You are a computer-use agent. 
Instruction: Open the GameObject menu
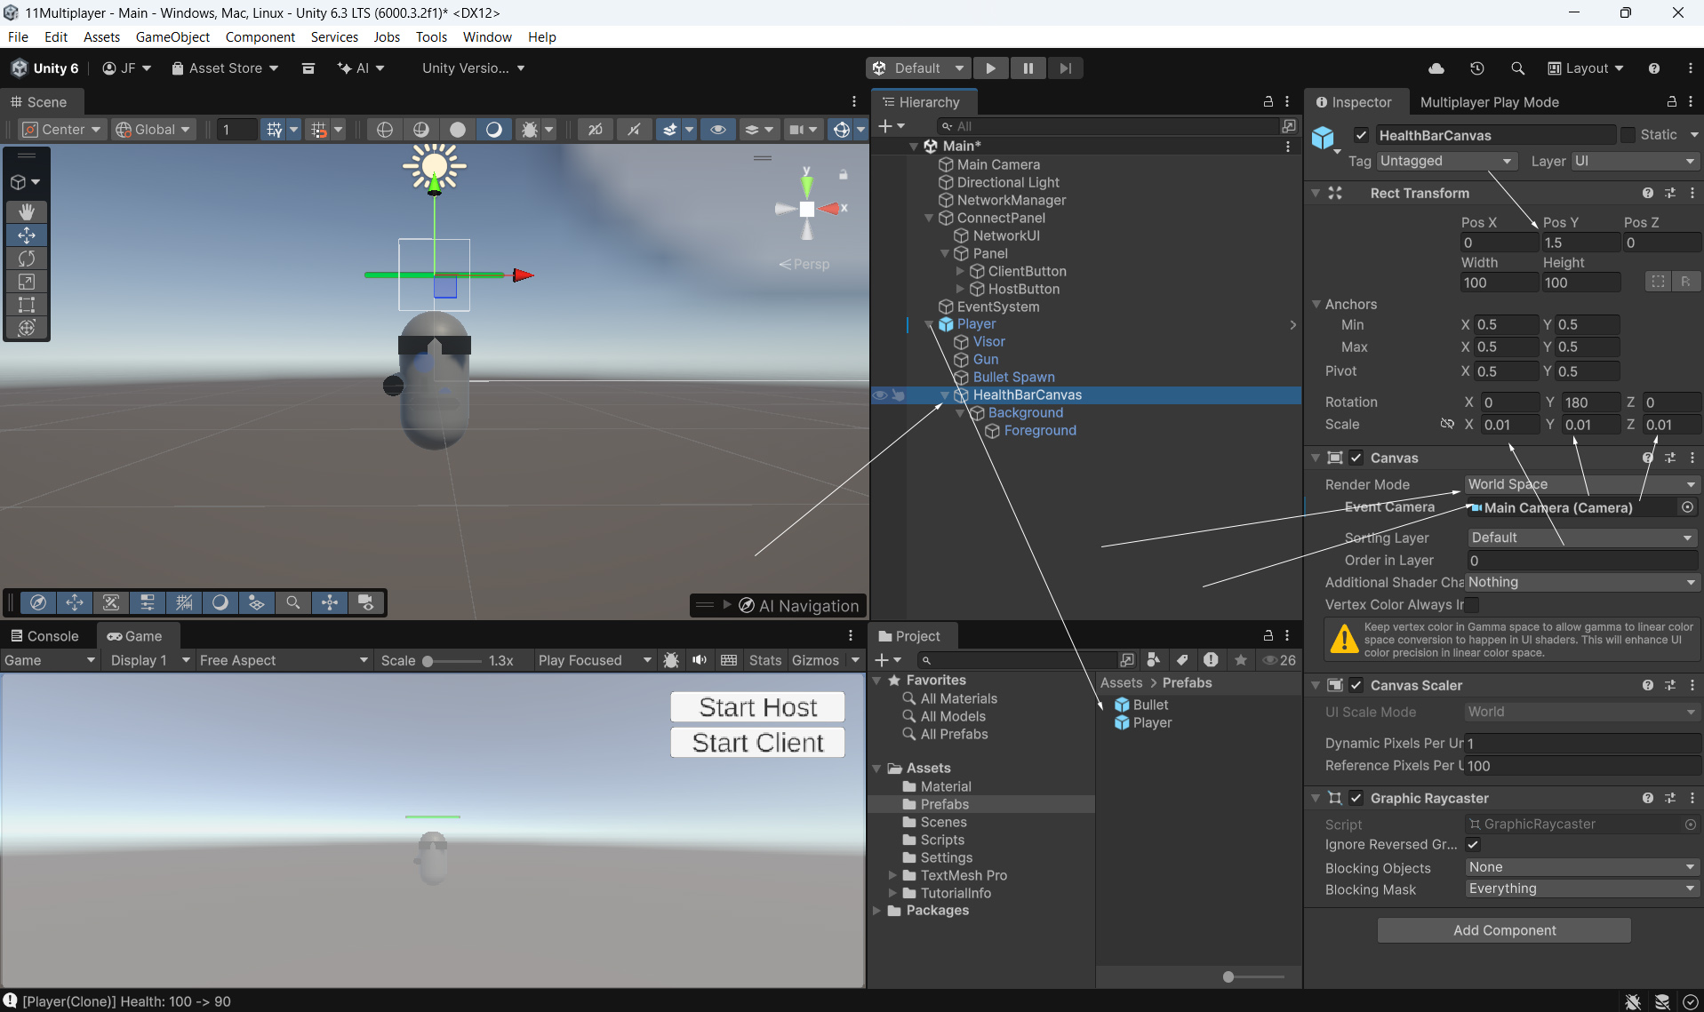point(172,36)
